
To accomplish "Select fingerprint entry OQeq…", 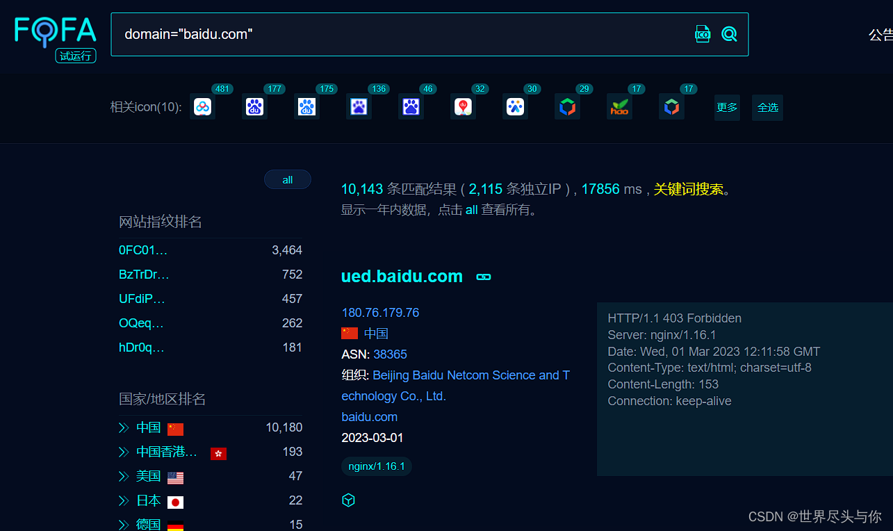I will 141,323.
